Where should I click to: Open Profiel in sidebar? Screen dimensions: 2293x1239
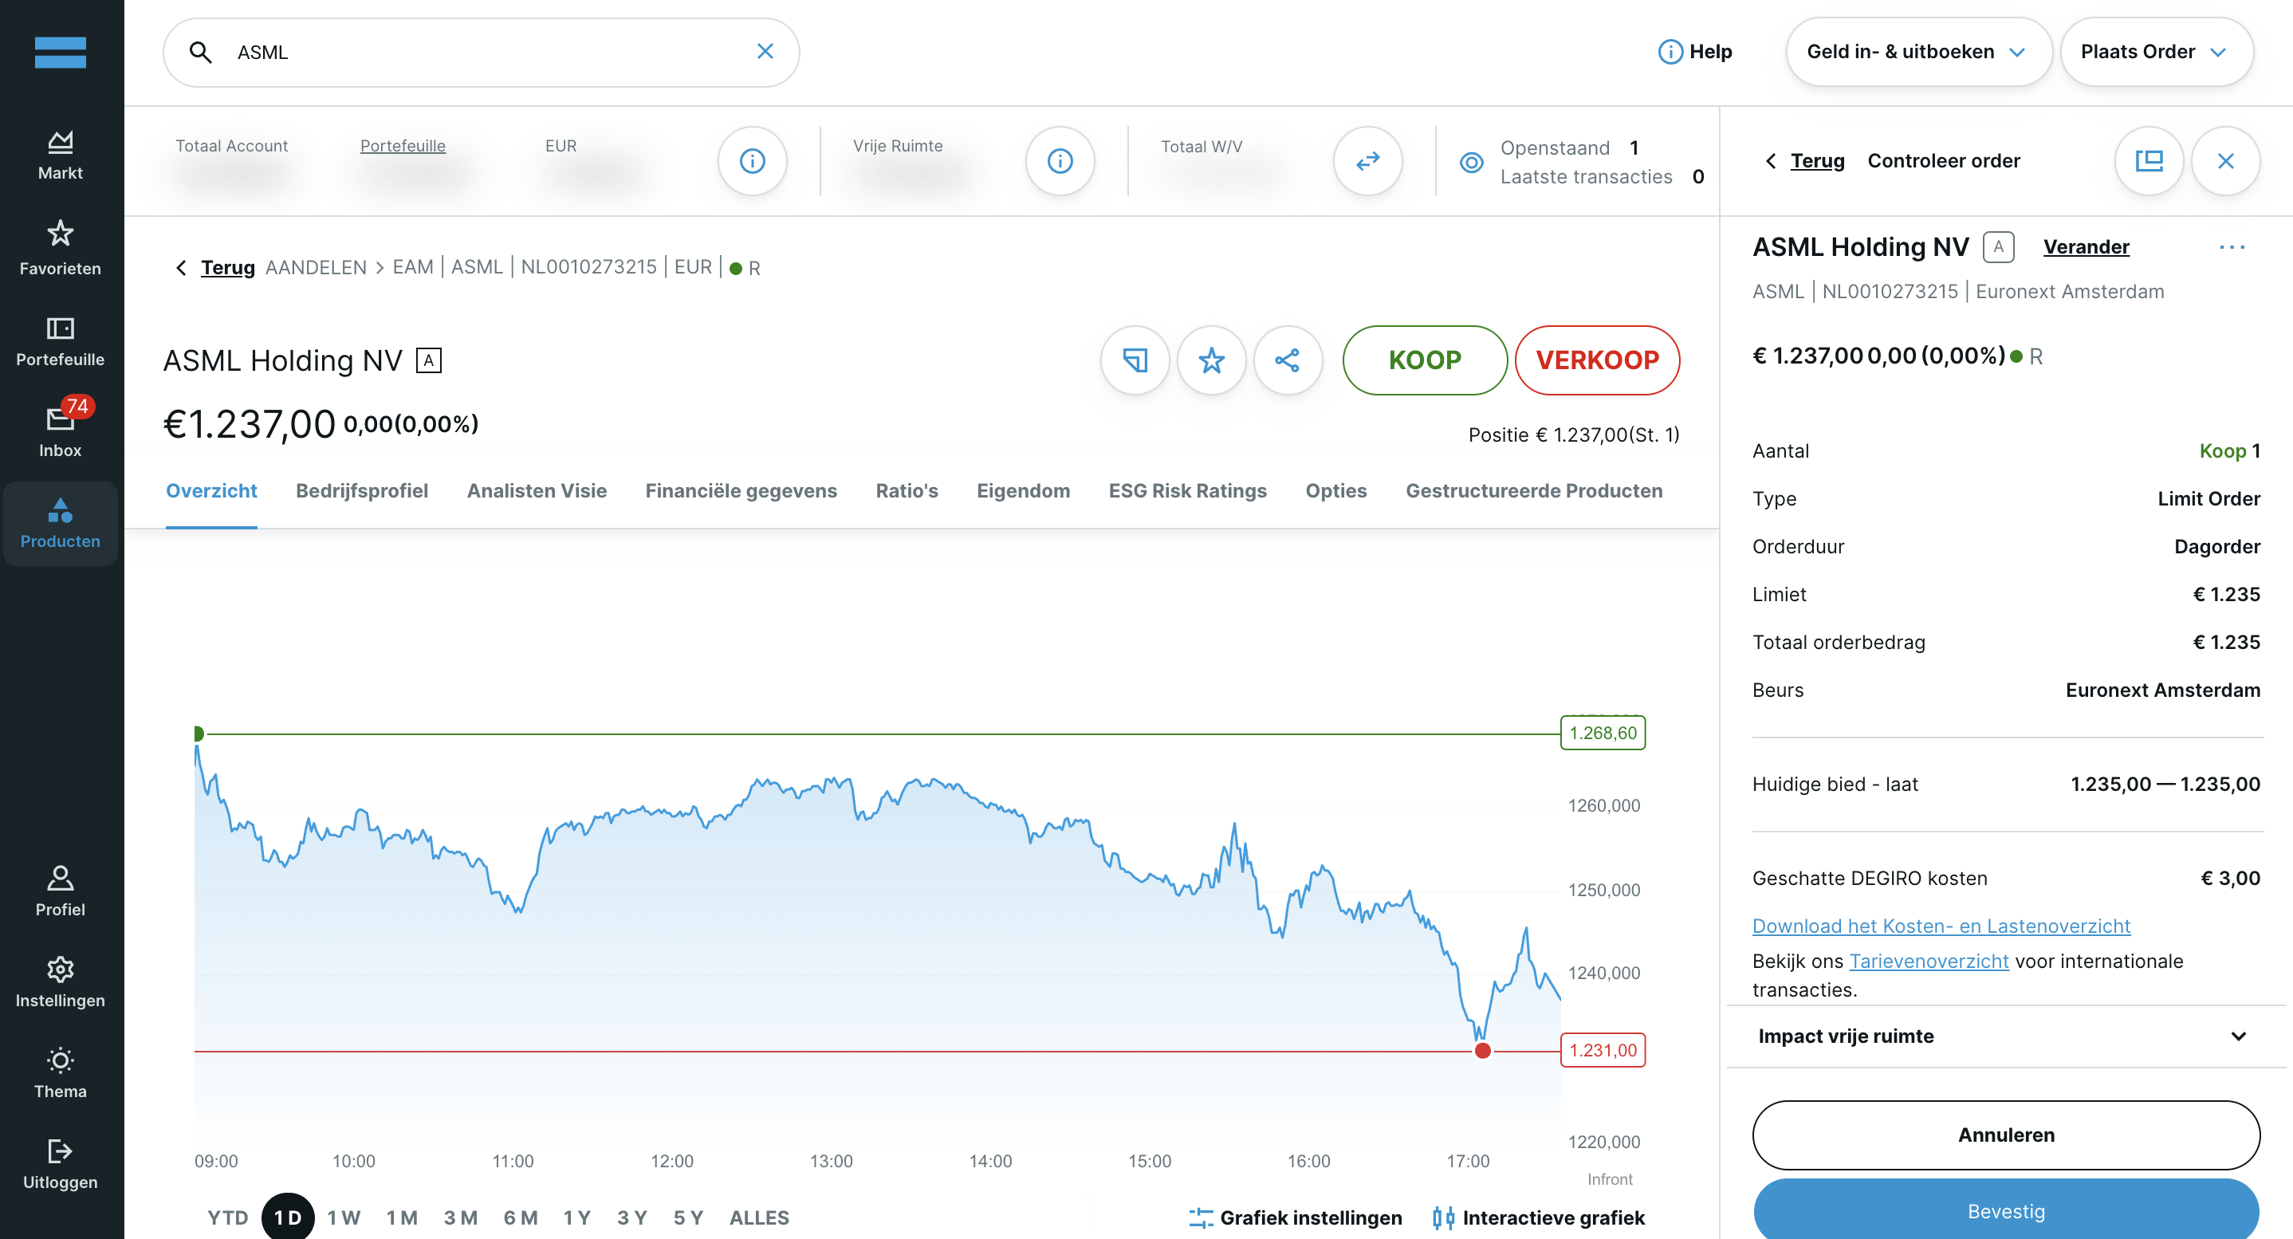[x=61, y=891]
